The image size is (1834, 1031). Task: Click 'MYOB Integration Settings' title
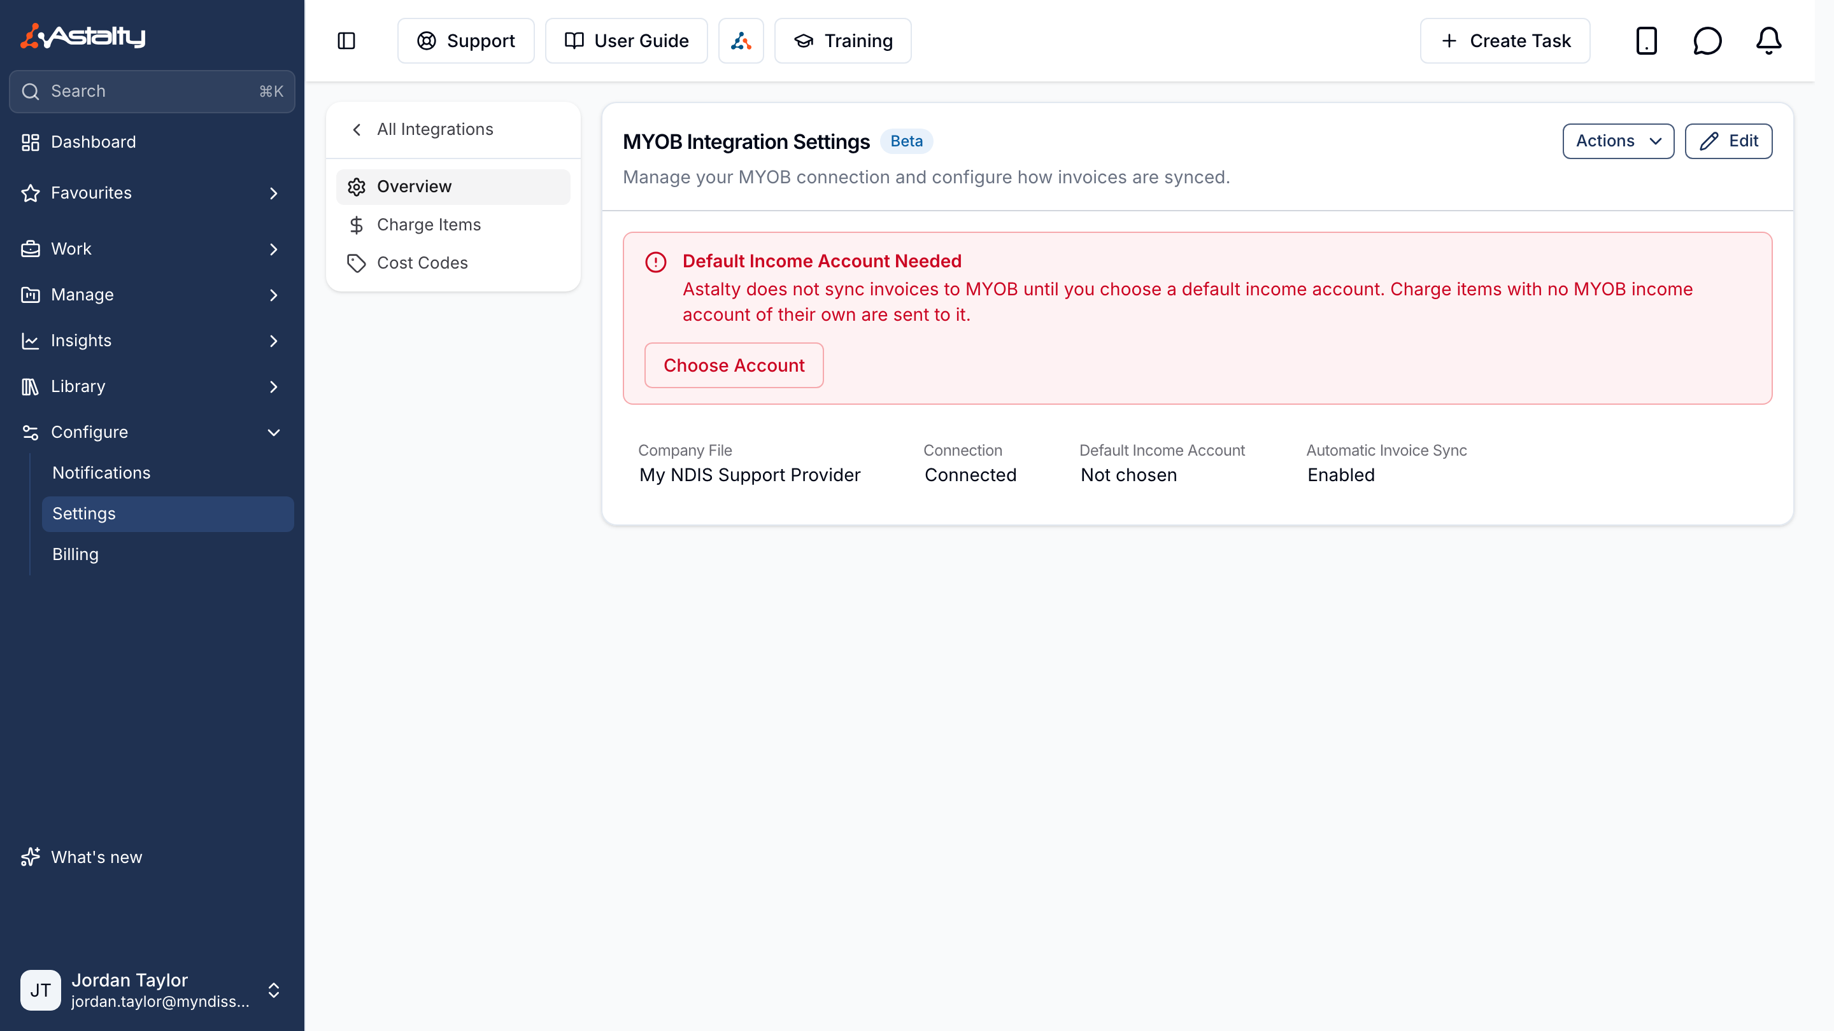(746, 141)
